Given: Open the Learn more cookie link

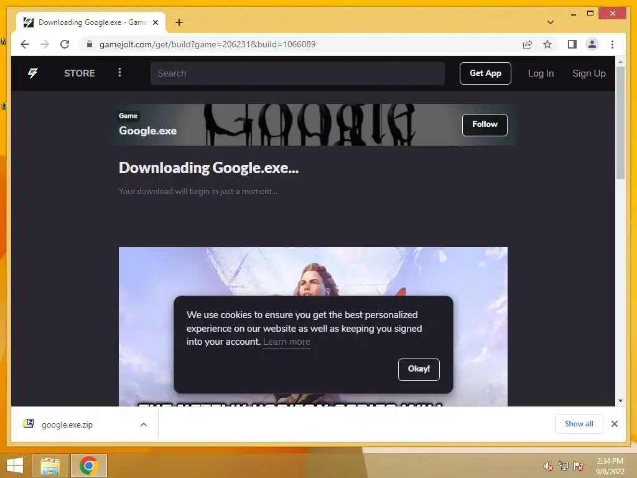Looking at the screenshot, I should pos(286,342).
